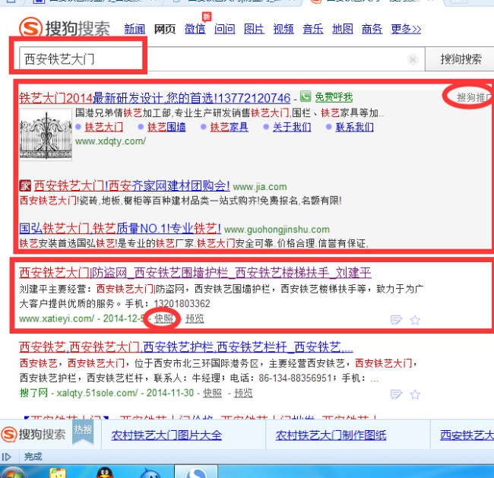Click the 家 icon before 西安齐家网 result
The width and height of the screenshot is (494, 478).
(x=25, y=185)
